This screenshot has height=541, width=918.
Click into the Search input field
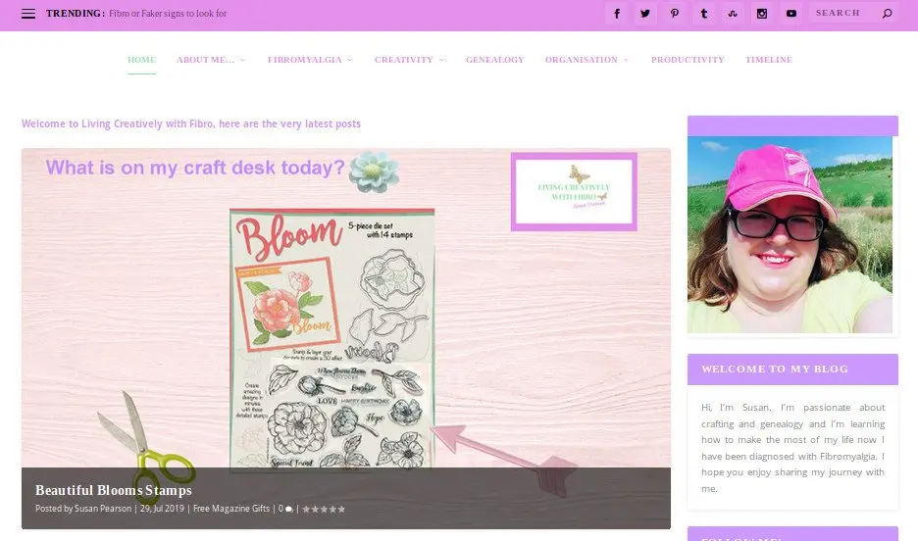[x=844, y=13]
